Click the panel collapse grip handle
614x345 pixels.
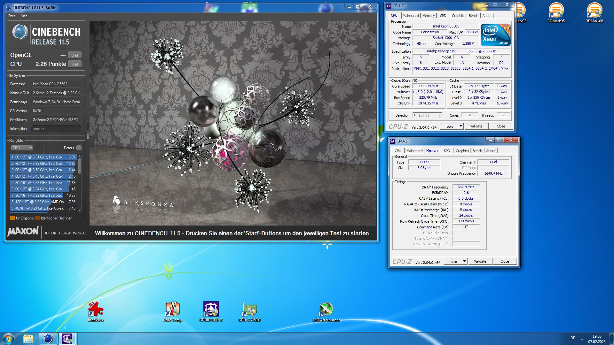pos(87,130)
